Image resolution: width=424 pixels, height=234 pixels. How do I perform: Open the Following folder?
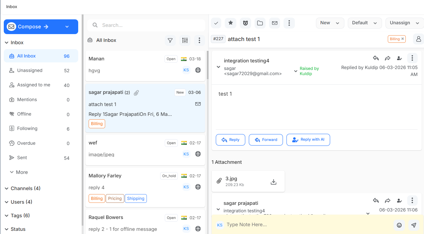[x=41, y=129]
